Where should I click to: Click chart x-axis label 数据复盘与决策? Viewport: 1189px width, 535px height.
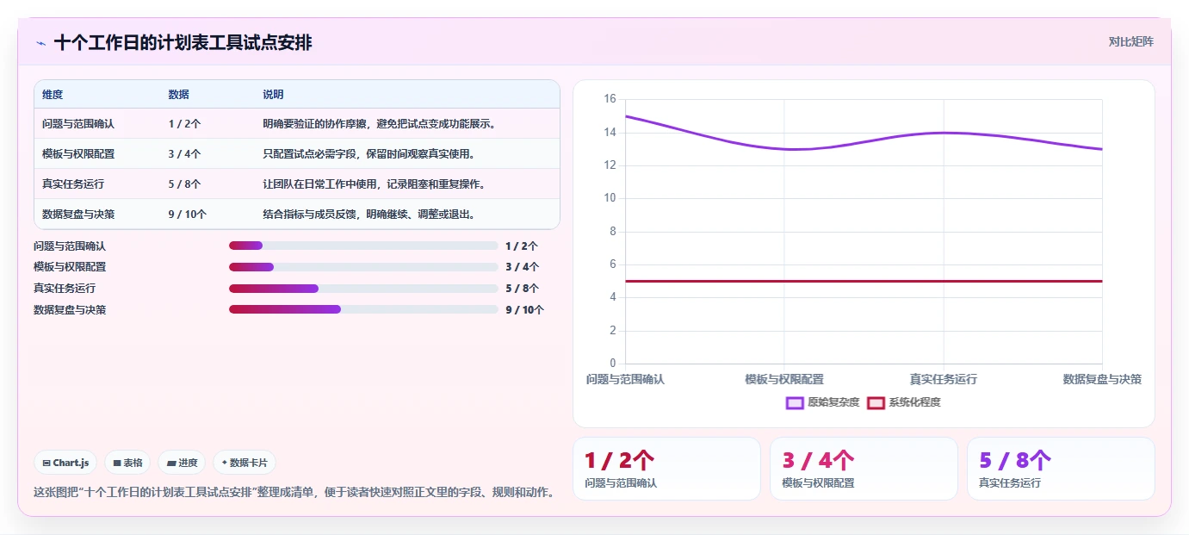pos(1102,379)
